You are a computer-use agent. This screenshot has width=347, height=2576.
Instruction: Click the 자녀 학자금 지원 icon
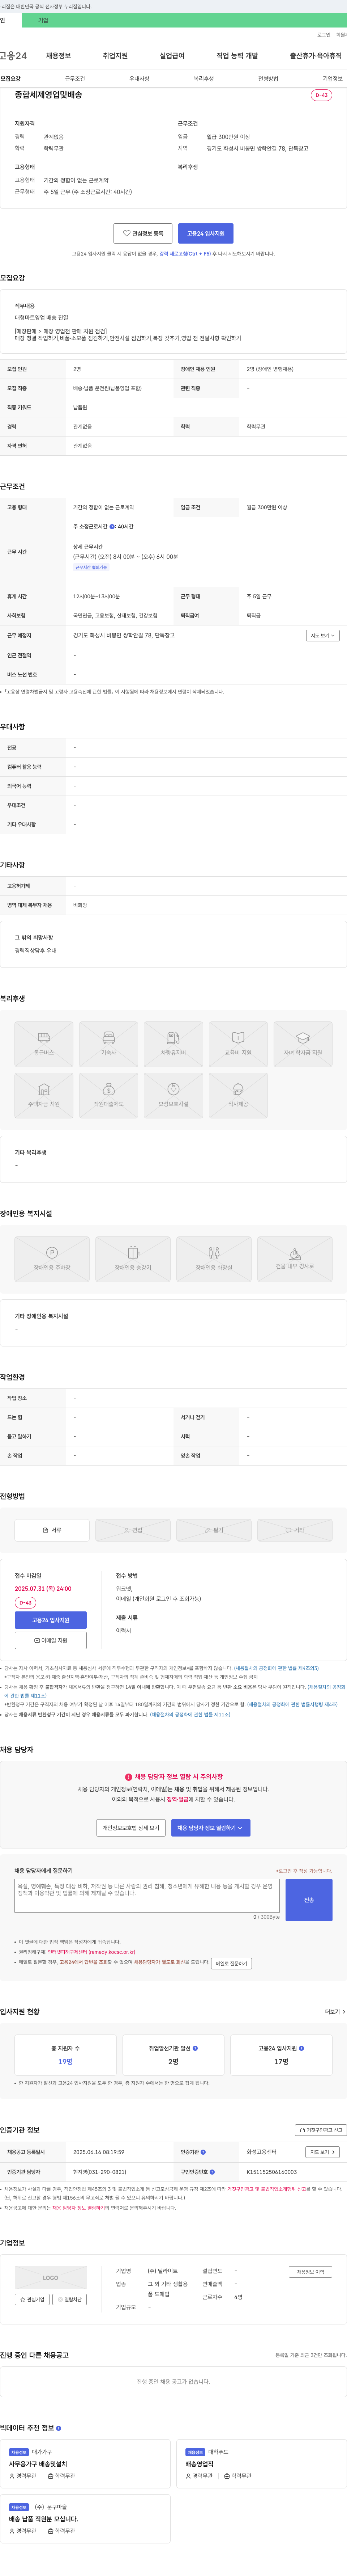(303, 1043)
